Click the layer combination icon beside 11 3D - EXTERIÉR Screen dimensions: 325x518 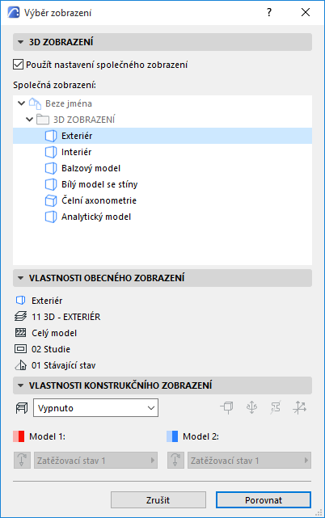[20, 317]
